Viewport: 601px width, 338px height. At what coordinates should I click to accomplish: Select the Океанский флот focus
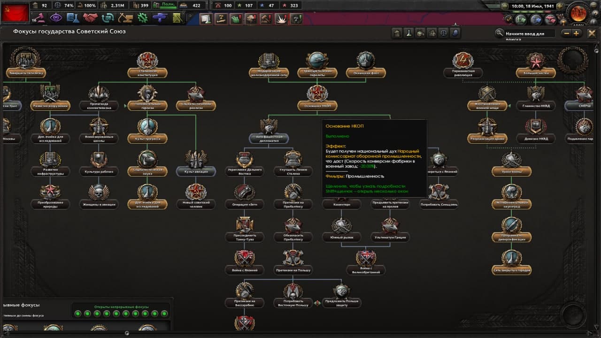pyautogui.click(x=366, y=65)
